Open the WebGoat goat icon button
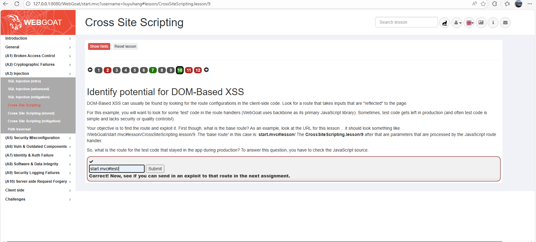The image size is (536, 242). 444,22
